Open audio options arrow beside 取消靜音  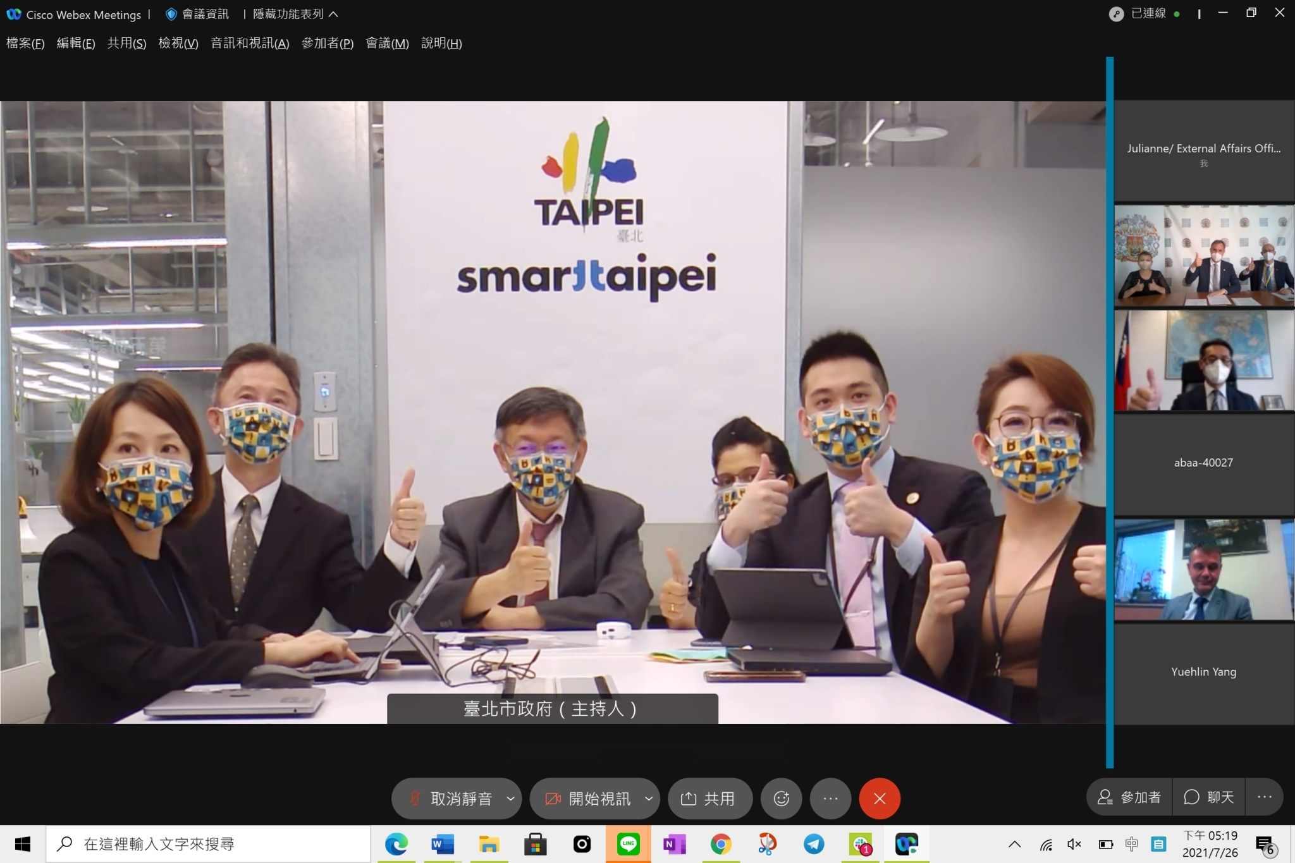(511, 799)
